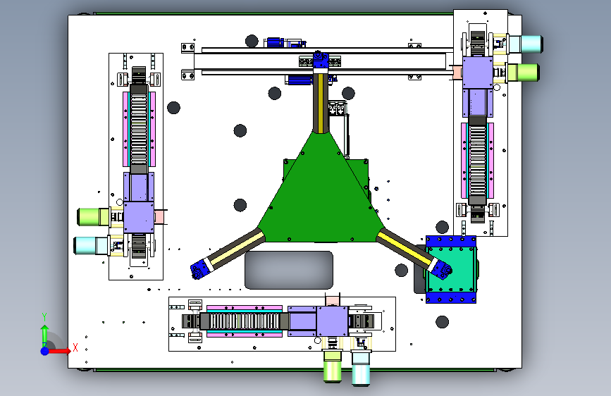Select the blue carriage on the top horizontal rail
The width and height of the screenshot is (611, 396).
pyautogui.click(x=321, y=61)
